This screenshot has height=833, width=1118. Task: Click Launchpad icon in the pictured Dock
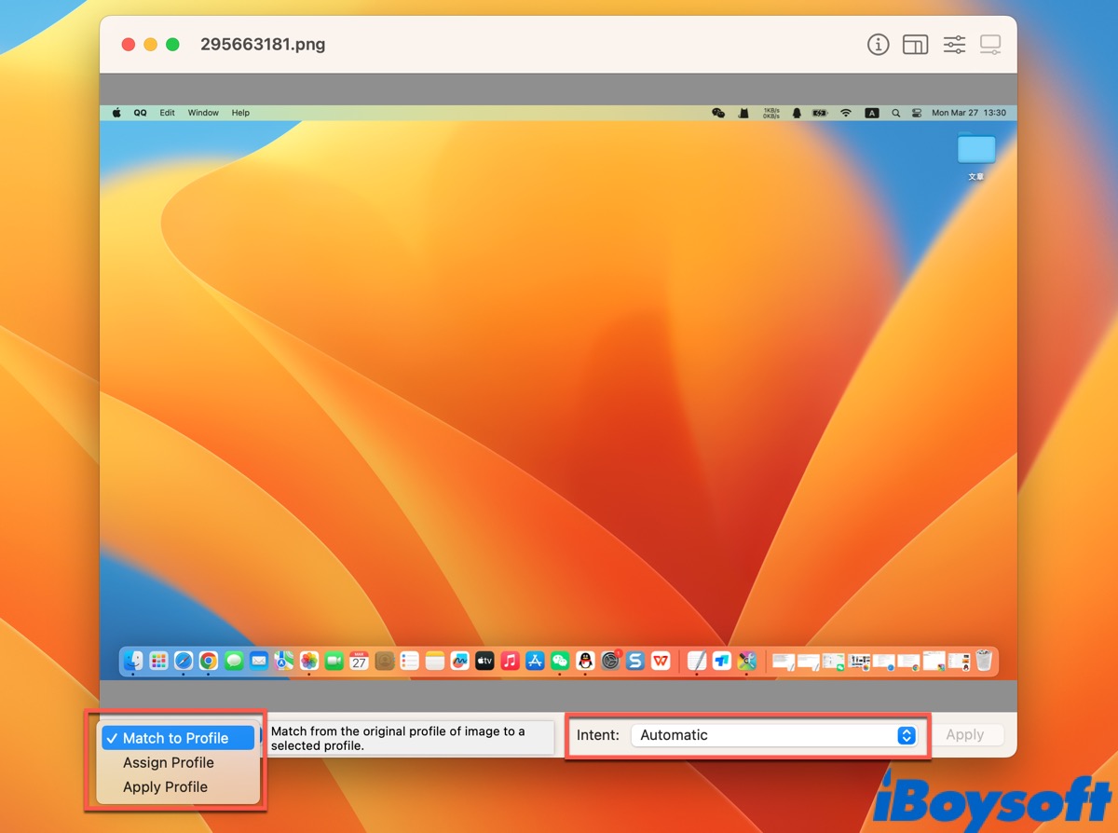pos(158,661)
